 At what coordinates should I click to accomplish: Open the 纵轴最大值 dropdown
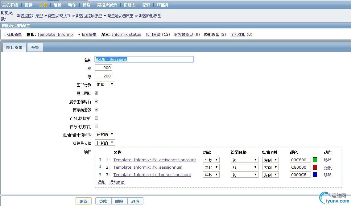[105, 143]
